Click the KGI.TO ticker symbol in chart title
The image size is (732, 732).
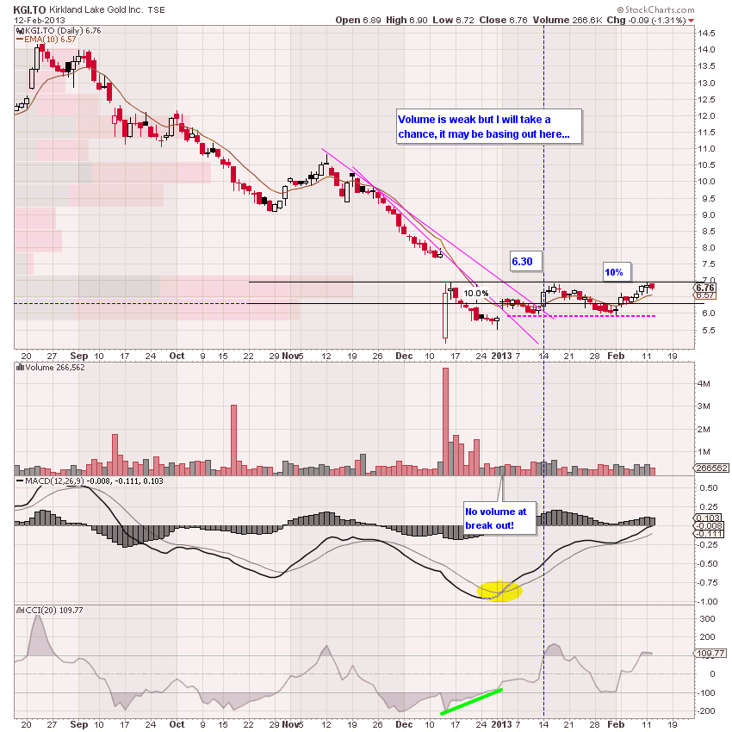click(x=29, y=9)
